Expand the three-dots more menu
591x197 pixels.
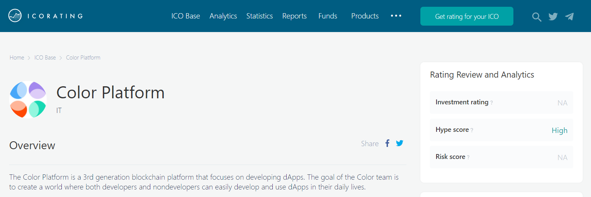point(396,16)
